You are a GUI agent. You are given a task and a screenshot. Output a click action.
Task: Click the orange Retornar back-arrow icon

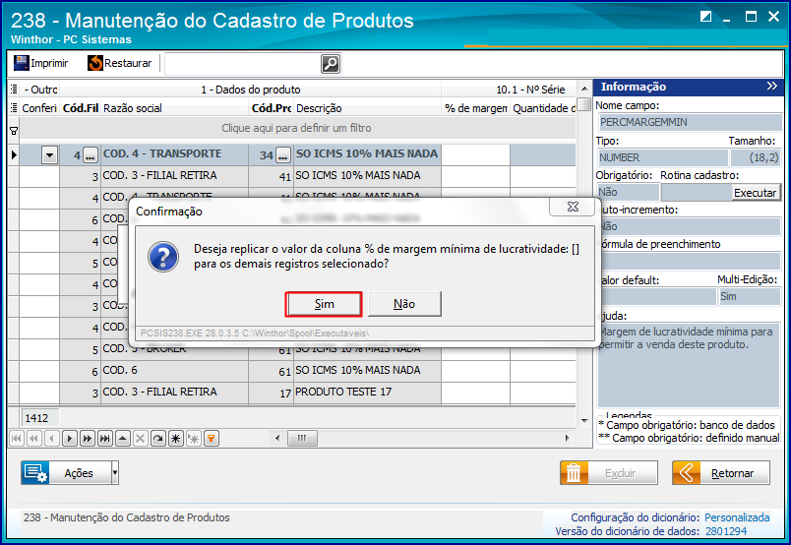686,473
